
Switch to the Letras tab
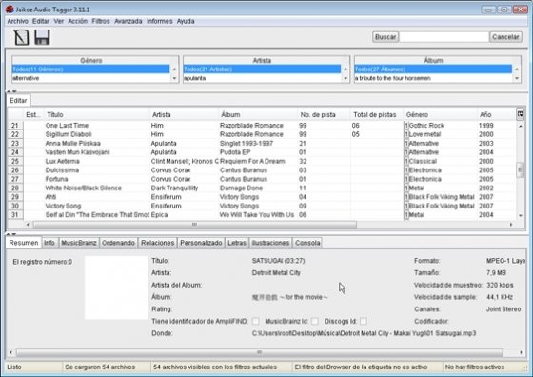[x=237, y=243]
